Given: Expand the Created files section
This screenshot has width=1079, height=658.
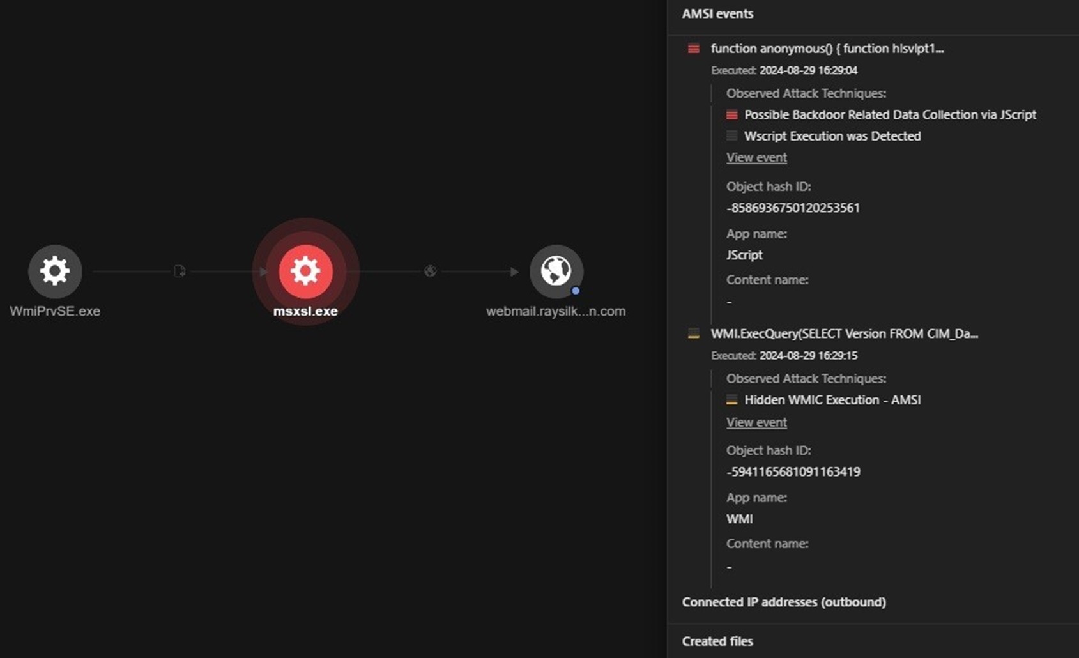Looking at the screenshot, I should pyautogui.click(x=717, y=641).
